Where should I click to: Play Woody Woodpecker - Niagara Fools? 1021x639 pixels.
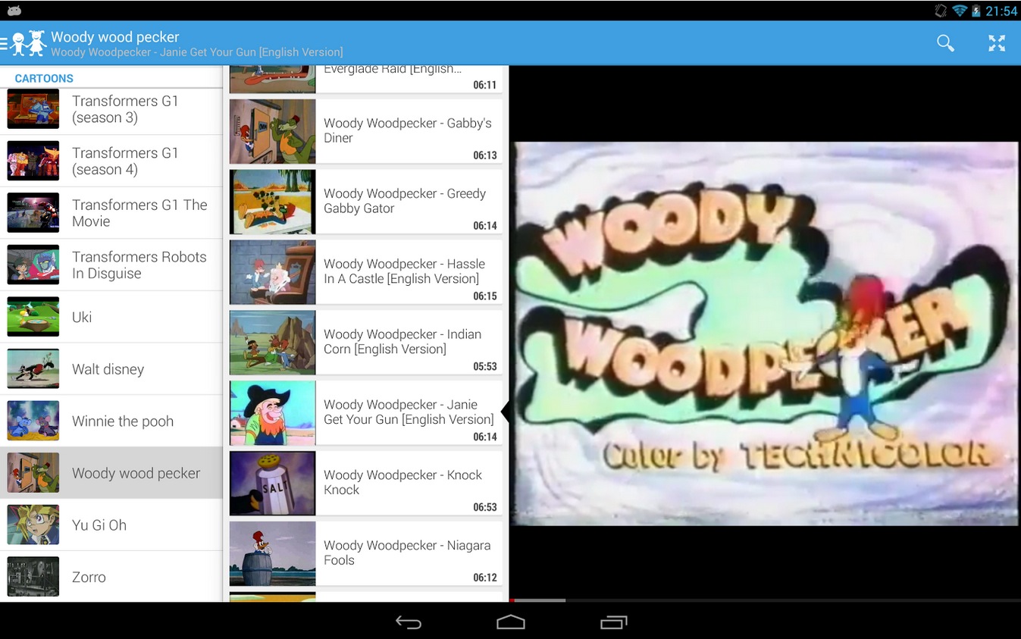[408, 553]
